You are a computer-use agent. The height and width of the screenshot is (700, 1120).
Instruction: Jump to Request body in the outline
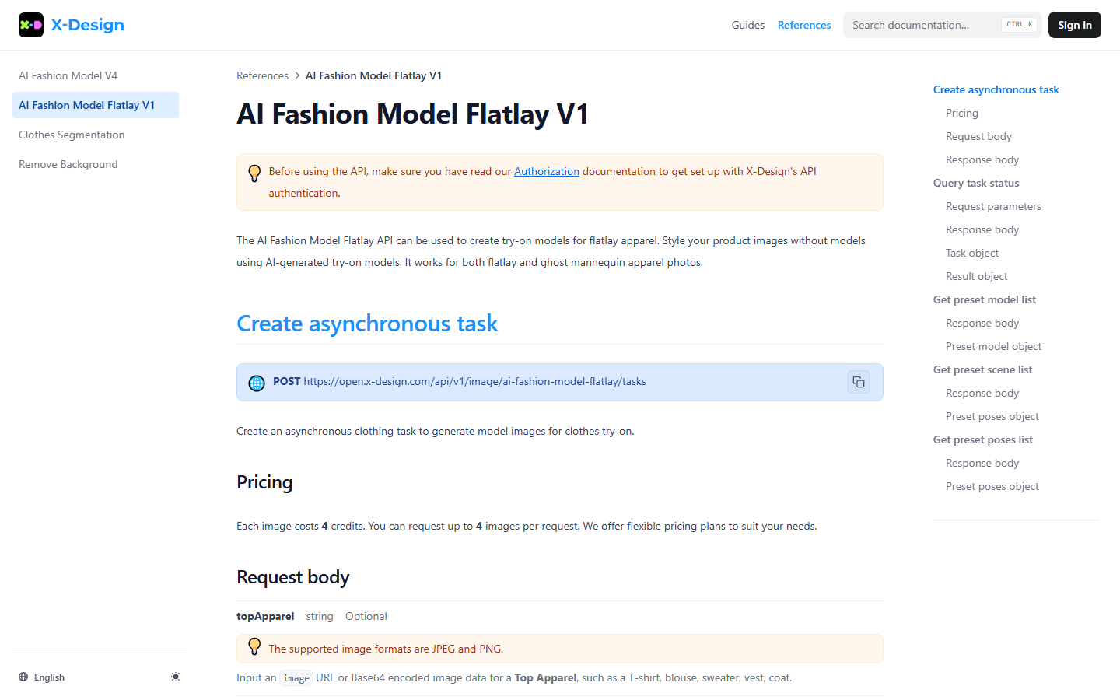978,136
